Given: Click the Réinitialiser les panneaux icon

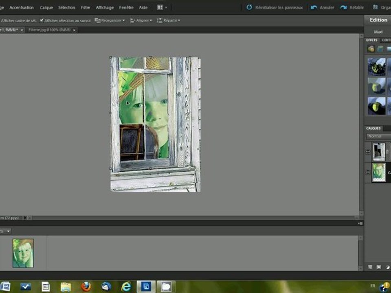Looking at the screenshot, I should 249,7.
